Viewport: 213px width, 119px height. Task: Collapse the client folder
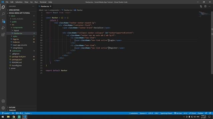click(x=13, y=16)
